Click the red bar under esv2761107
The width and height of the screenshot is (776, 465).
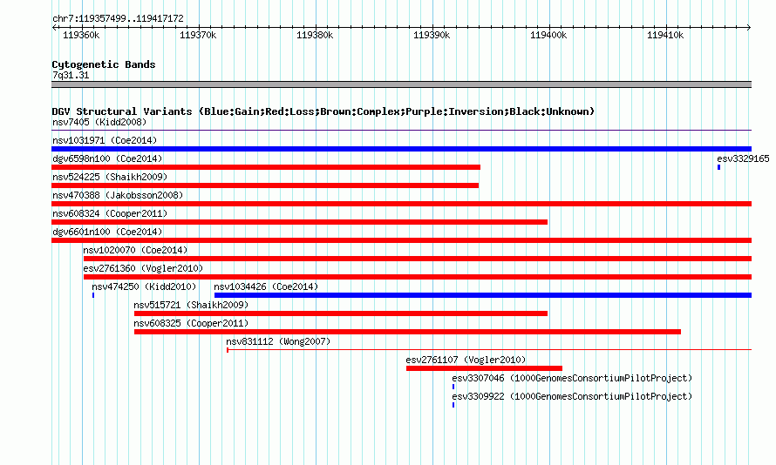[484, 368]
